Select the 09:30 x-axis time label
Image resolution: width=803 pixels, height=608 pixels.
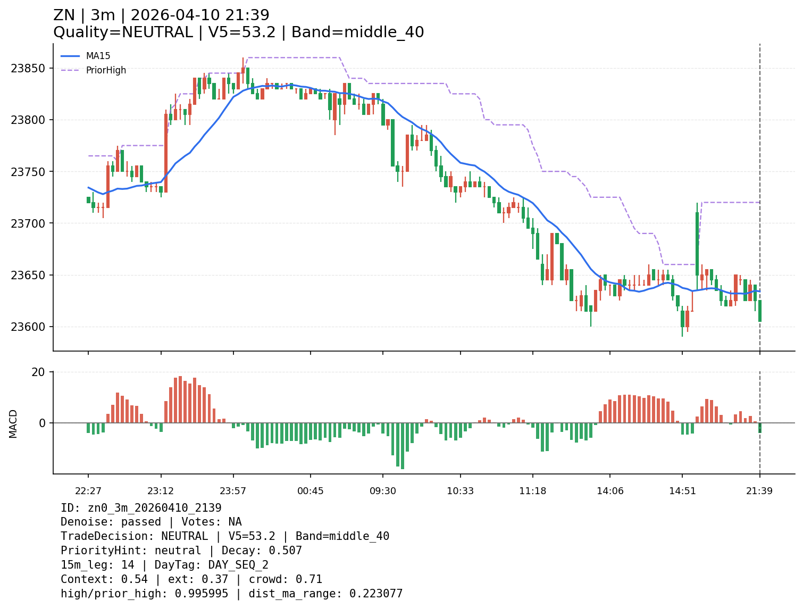coord(383,490)
